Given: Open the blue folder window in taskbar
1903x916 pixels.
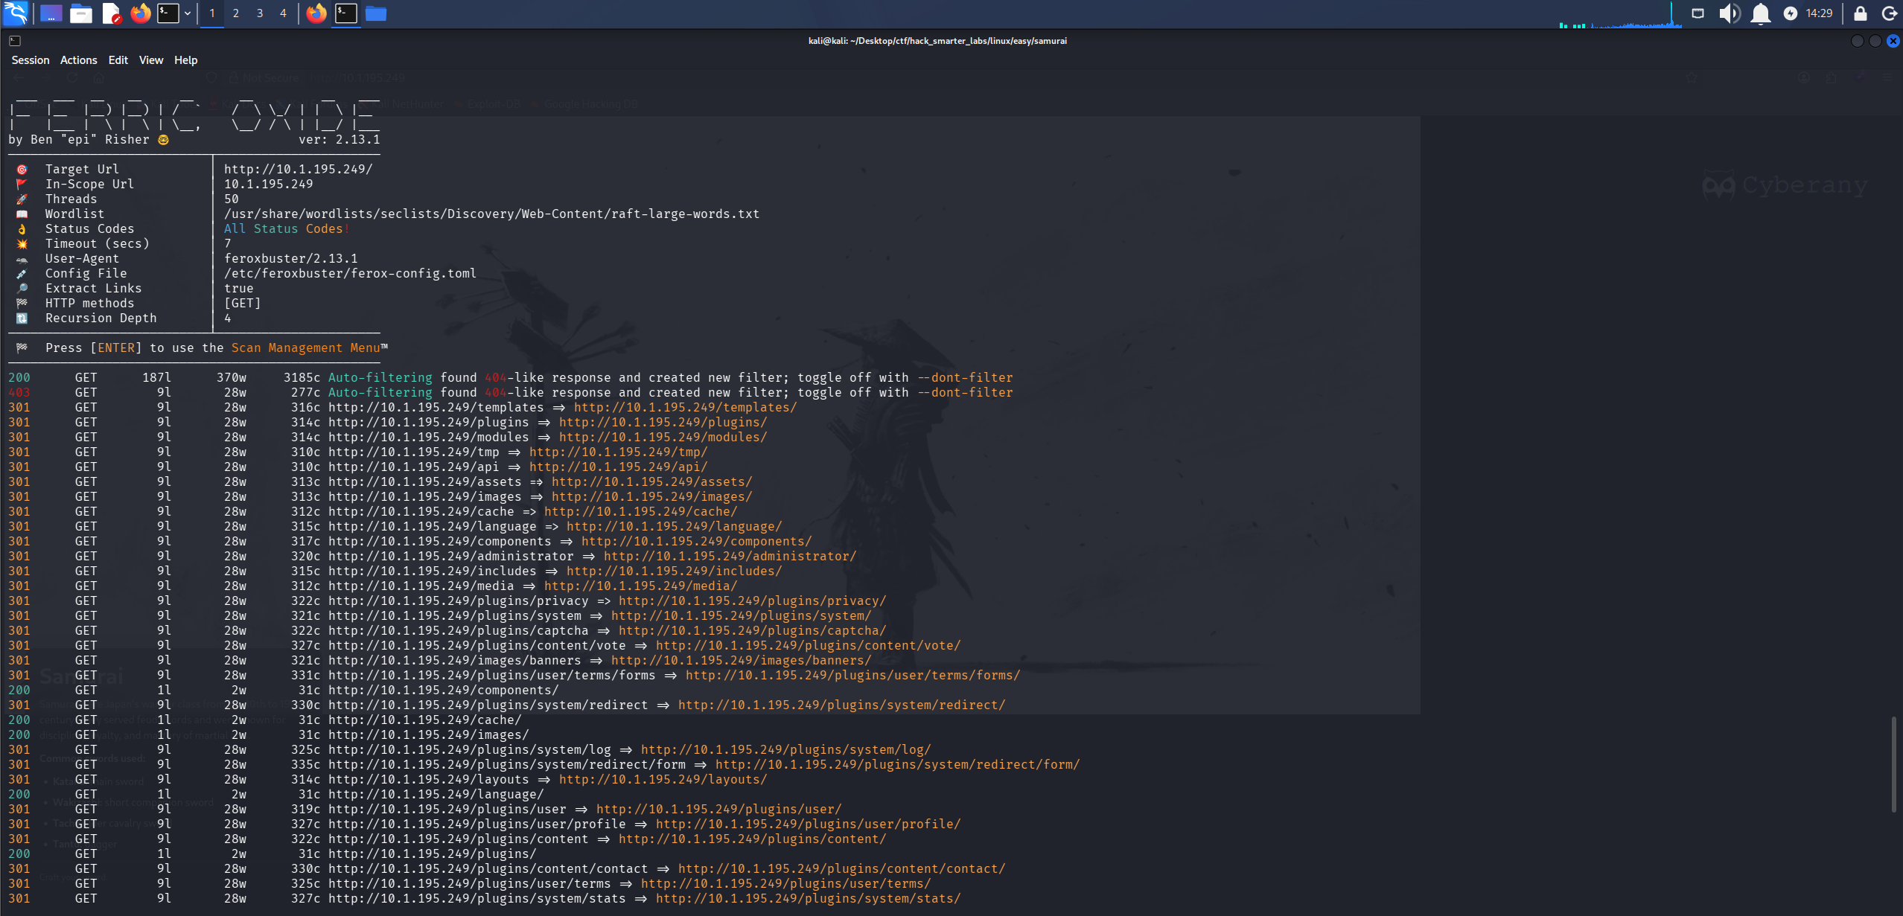Looking at the screenshot, I should click(376, 13).
